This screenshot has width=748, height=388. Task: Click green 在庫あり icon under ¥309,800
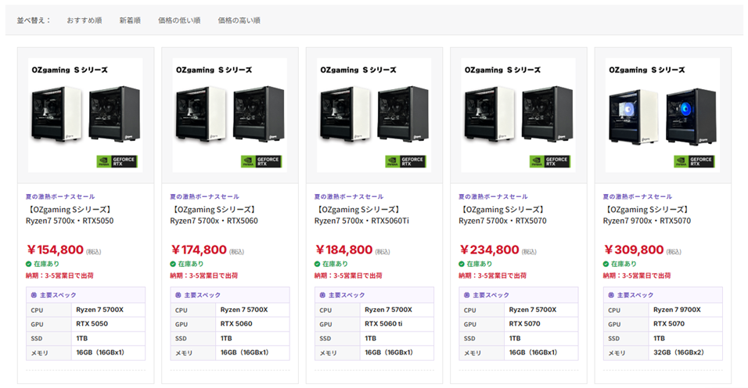[606, 264]
